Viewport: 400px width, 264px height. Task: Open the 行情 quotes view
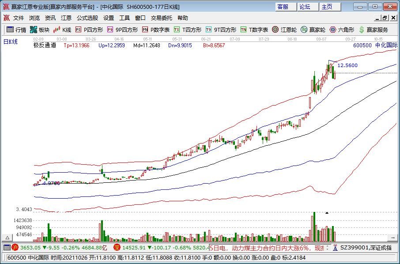16,30
